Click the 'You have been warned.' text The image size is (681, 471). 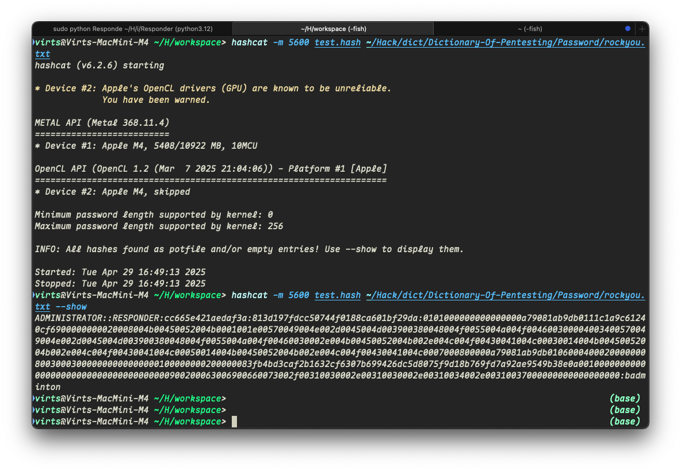click(x=156, y=100)
